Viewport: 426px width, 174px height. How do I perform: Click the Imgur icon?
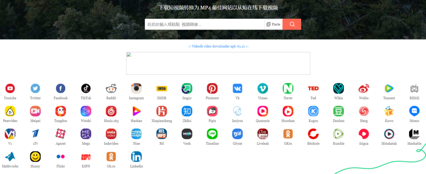click(187, 88)
